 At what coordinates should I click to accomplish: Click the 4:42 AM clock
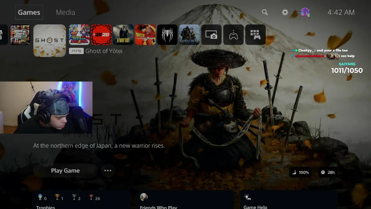(x=341, y=12)
